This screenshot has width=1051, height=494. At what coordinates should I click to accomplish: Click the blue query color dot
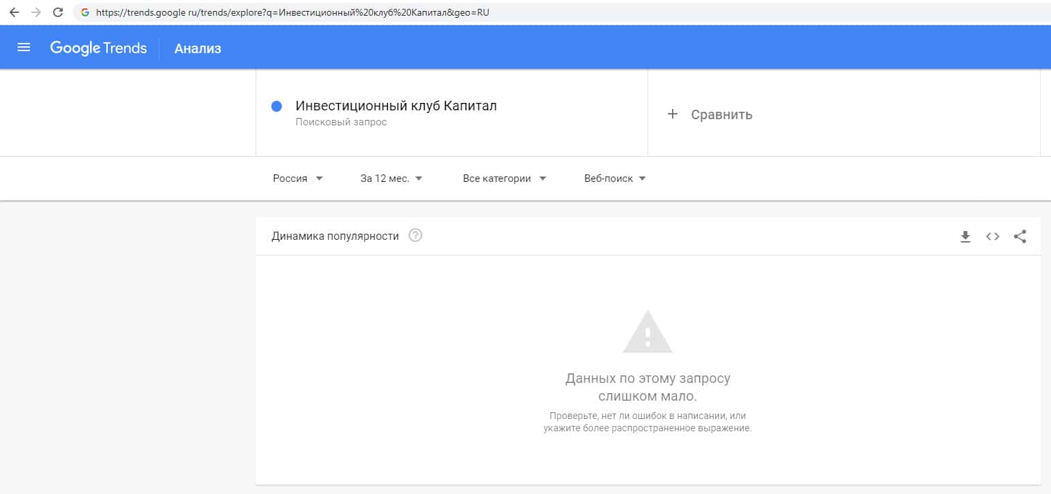[x=277, y=106]
